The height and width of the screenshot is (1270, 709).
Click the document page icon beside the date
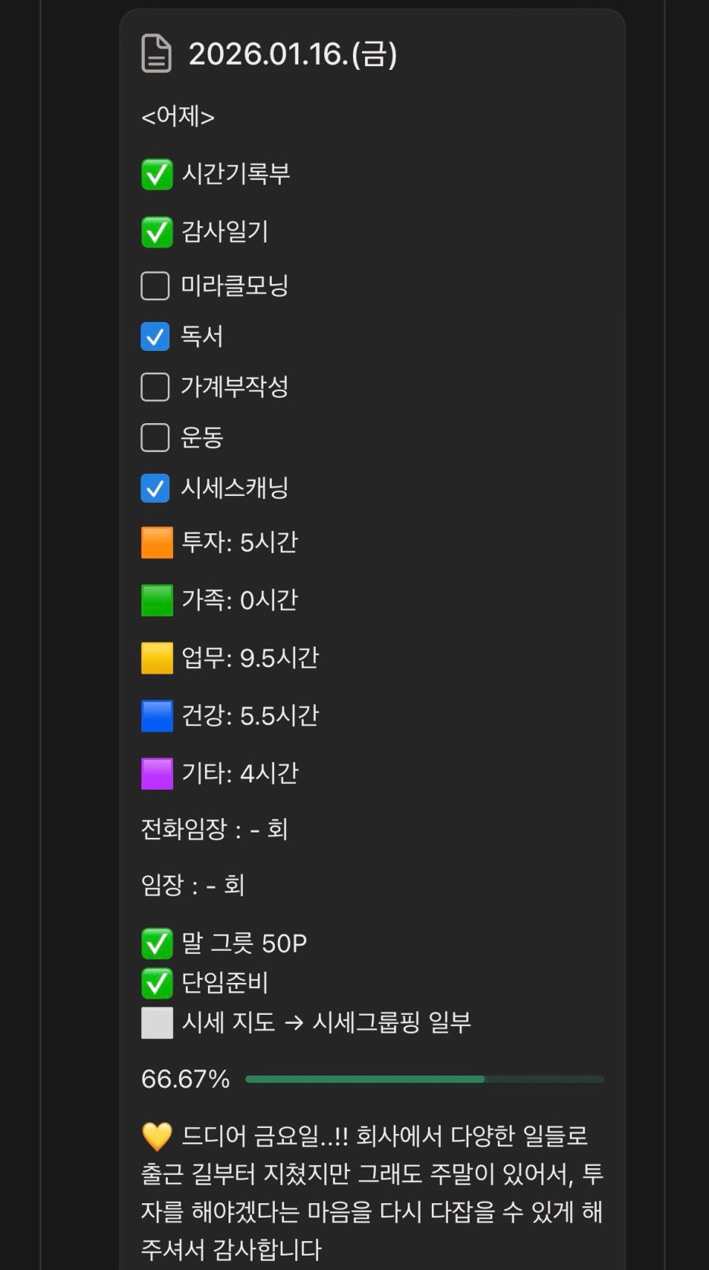point(156,54)
